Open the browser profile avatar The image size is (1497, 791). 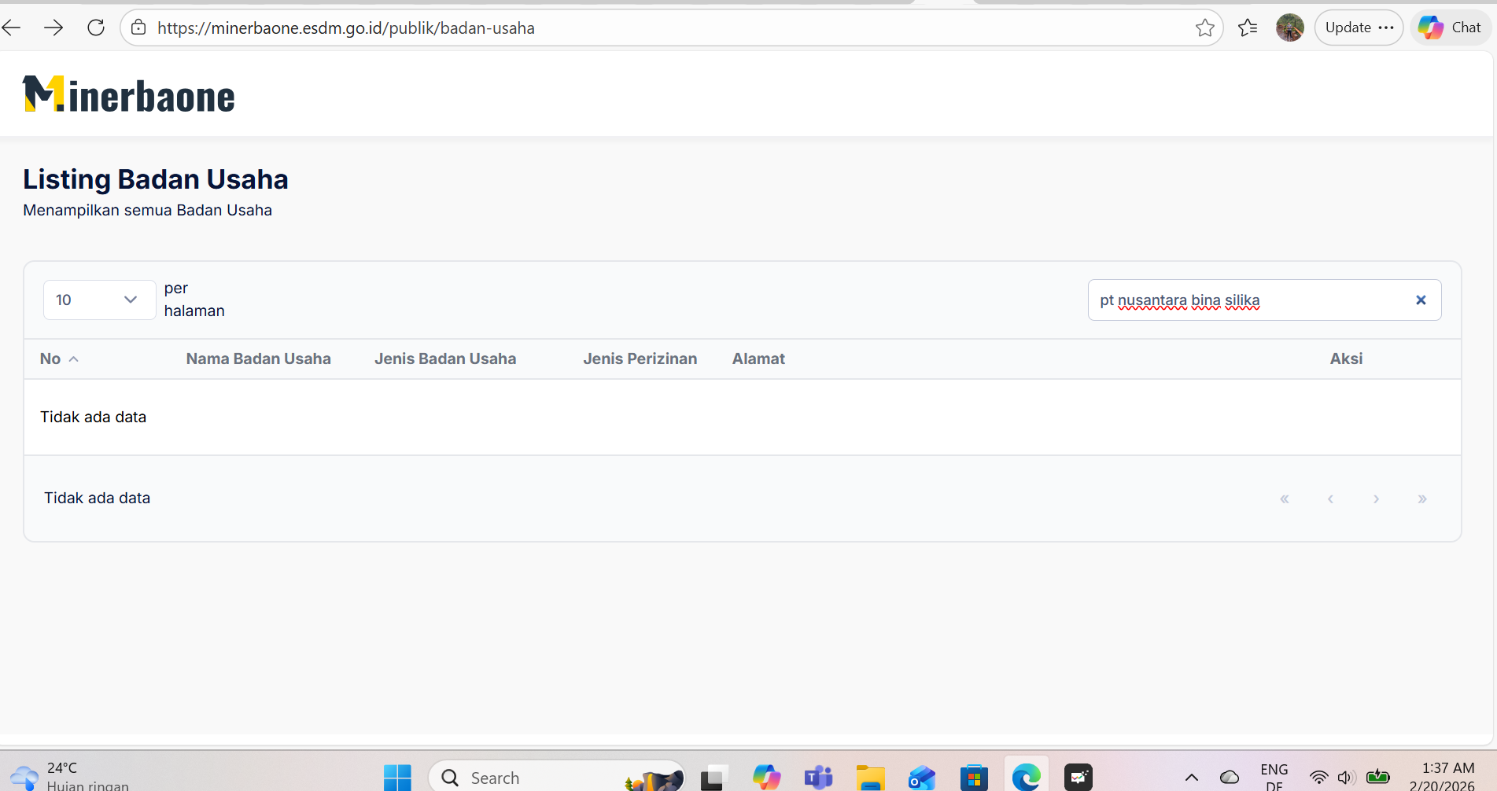pyautogui.click(x=1290, y=28)
